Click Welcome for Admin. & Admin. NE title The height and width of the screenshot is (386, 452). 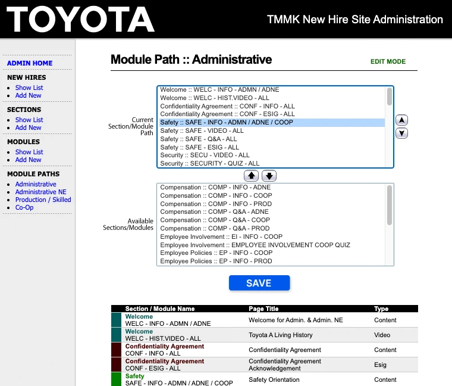(296, 320)
